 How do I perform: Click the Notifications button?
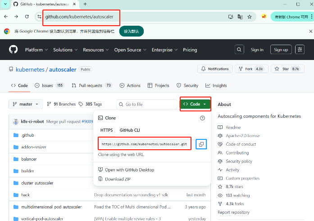click(215, 69)
